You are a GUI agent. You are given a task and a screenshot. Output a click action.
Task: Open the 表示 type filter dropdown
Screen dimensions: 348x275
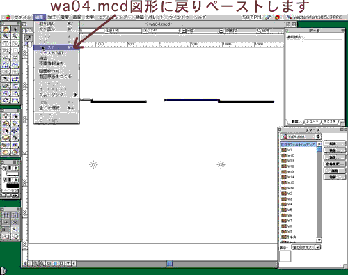pyautogui.click(x=306, y=247)
